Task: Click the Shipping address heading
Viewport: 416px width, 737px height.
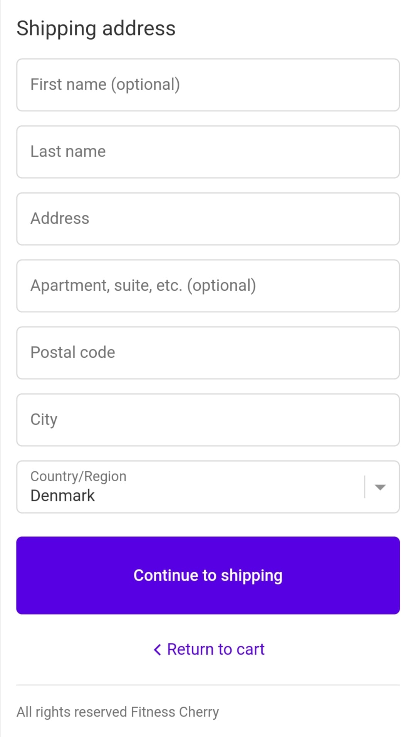Action: [x=96, y=28]
